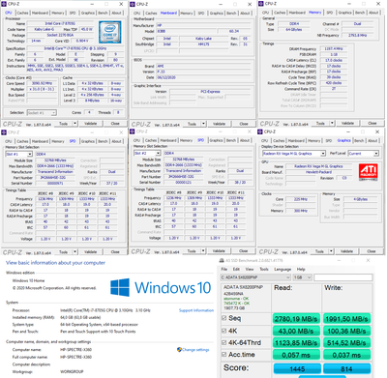Click CPU-Z title icon of the Slot #1 window
Screen dimensions: 387x378
tap(4, 132)
